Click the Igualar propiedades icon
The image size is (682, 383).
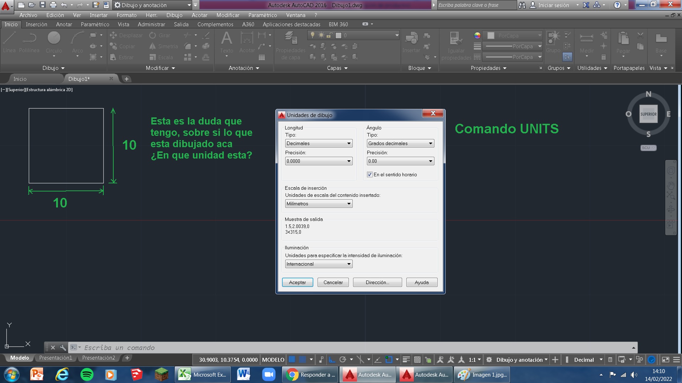pyautogui.click(x=456, y=38)
